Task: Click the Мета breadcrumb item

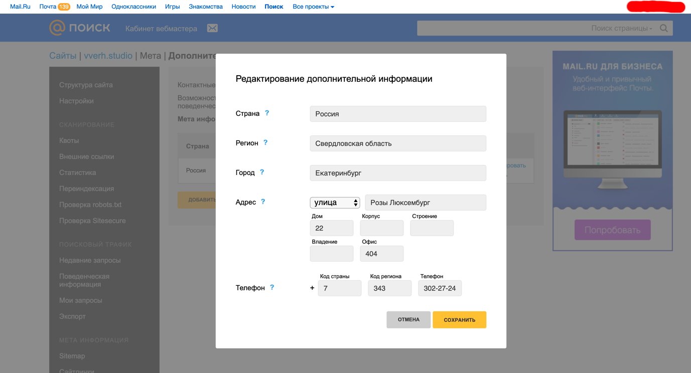Action: (151, 56)
